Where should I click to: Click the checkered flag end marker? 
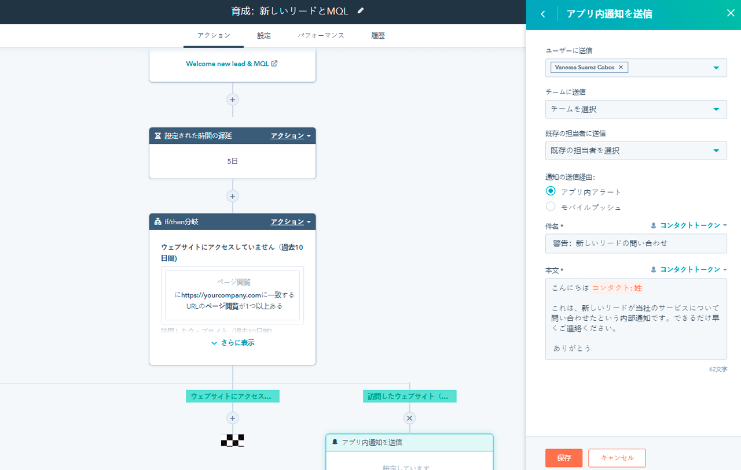[x=232, y=441]
